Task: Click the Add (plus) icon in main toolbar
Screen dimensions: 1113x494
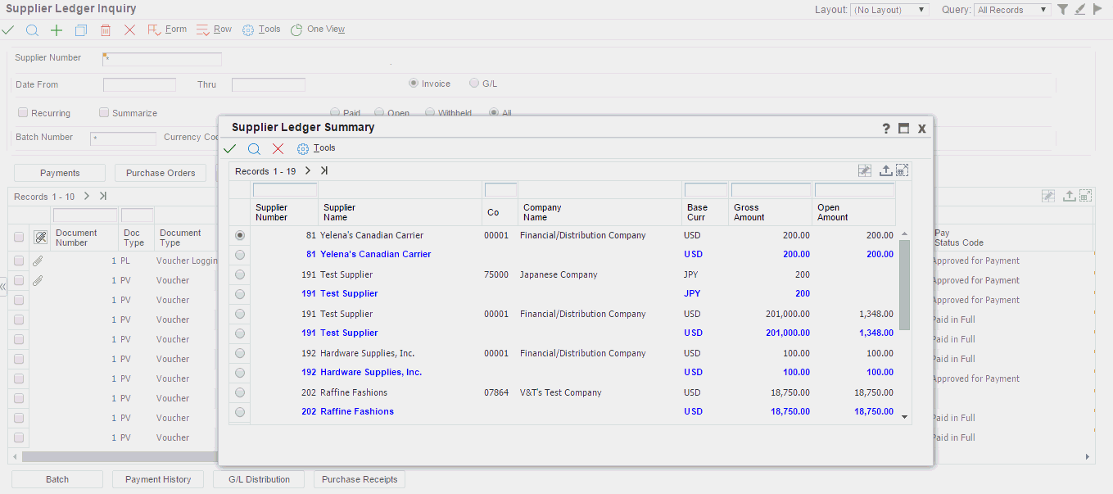Action: point(57,30)
